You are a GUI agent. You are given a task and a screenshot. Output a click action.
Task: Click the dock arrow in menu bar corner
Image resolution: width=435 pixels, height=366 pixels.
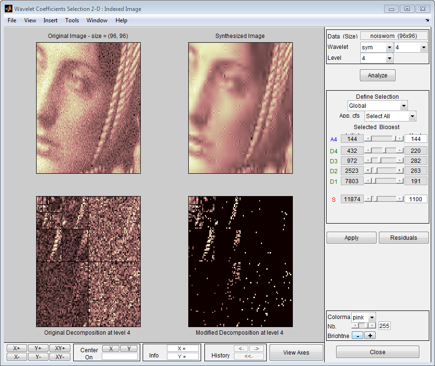(427, 20)
